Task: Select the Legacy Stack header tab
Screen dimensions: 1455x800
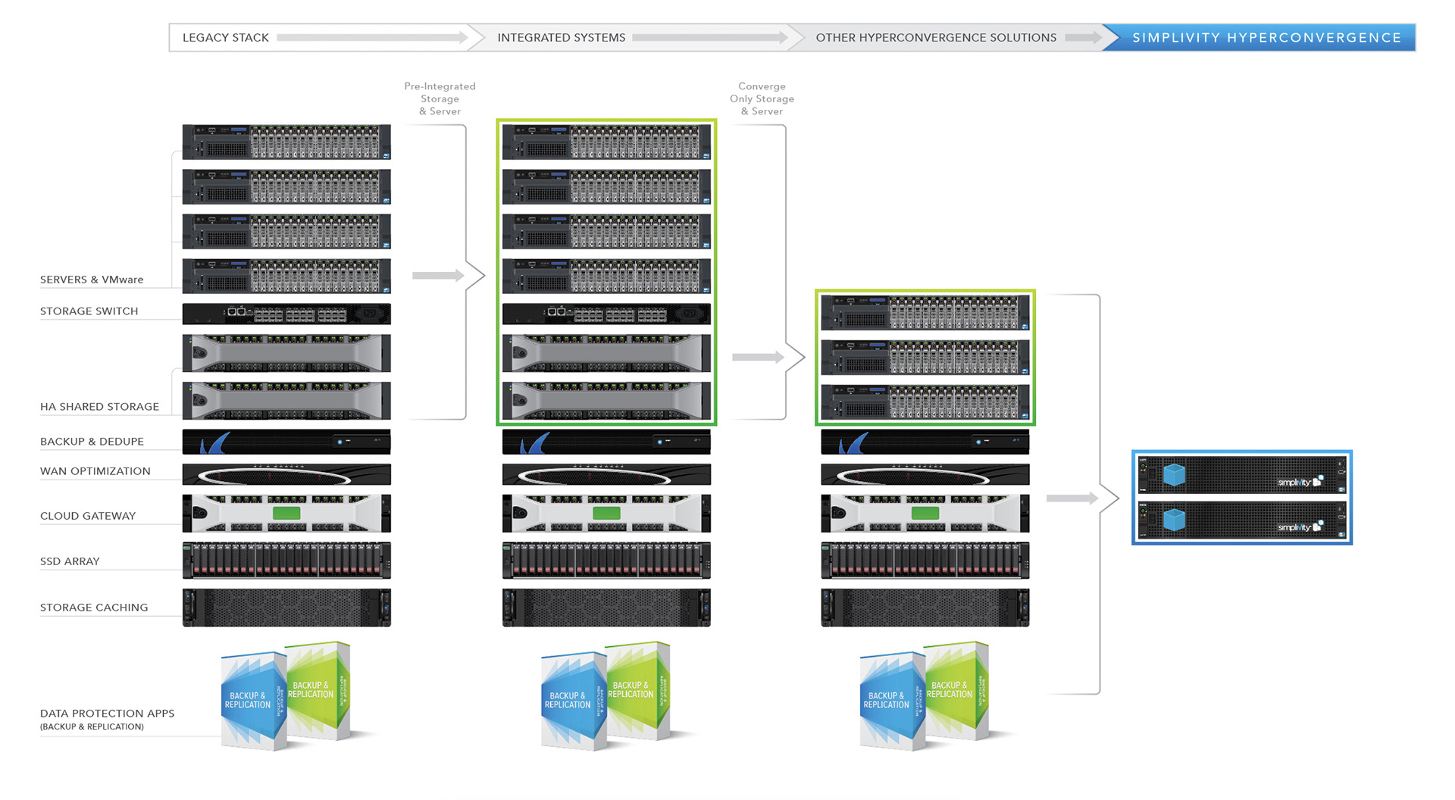Action: coord(226,38)
